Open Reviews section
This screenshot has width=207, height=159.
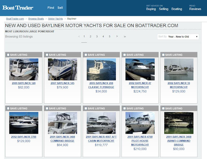(195, 9)
